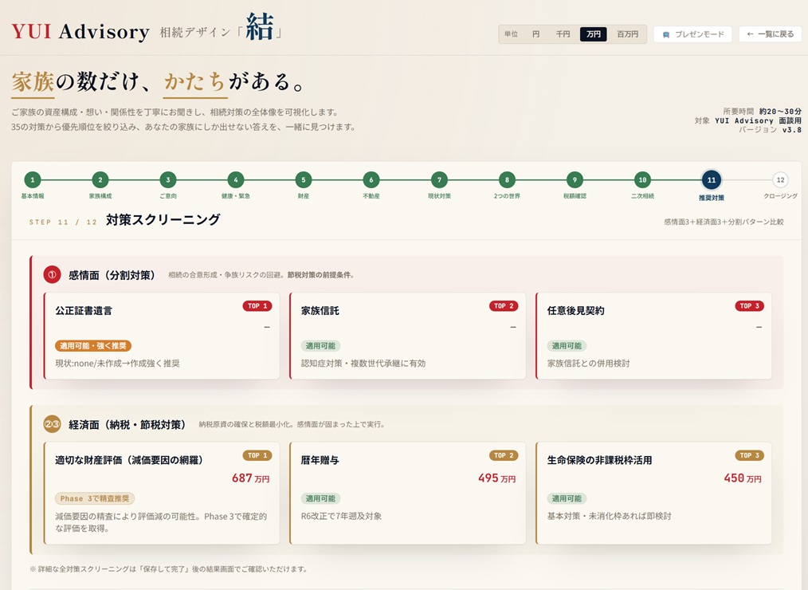Image resolution: width=808 pixels, height=590 pixels.
Task: Click the 感情面3+経済面3+分割パターン比較 note
Action: point(724,222)
